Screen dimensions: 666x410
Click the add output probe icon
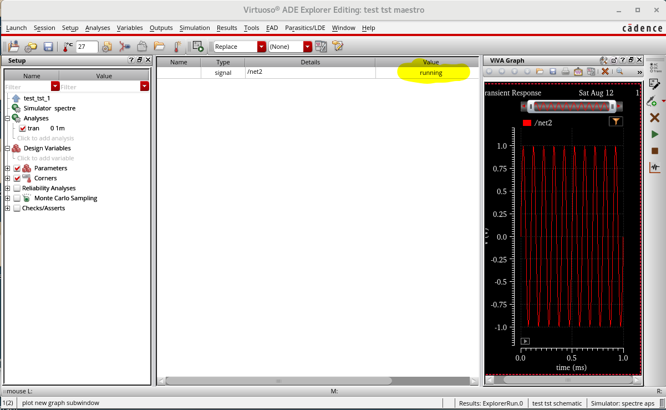click(x=654, y=101)
